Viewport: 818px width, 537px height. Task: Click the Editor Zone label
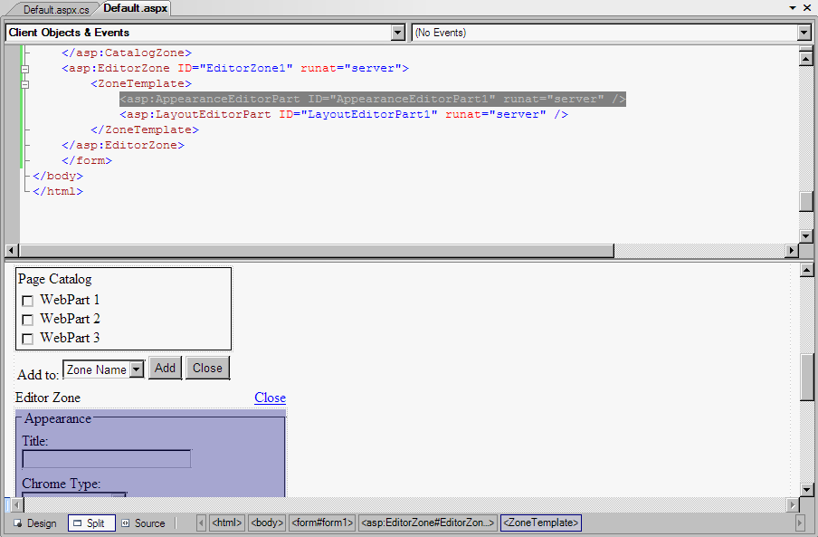[x=48, y=398]
